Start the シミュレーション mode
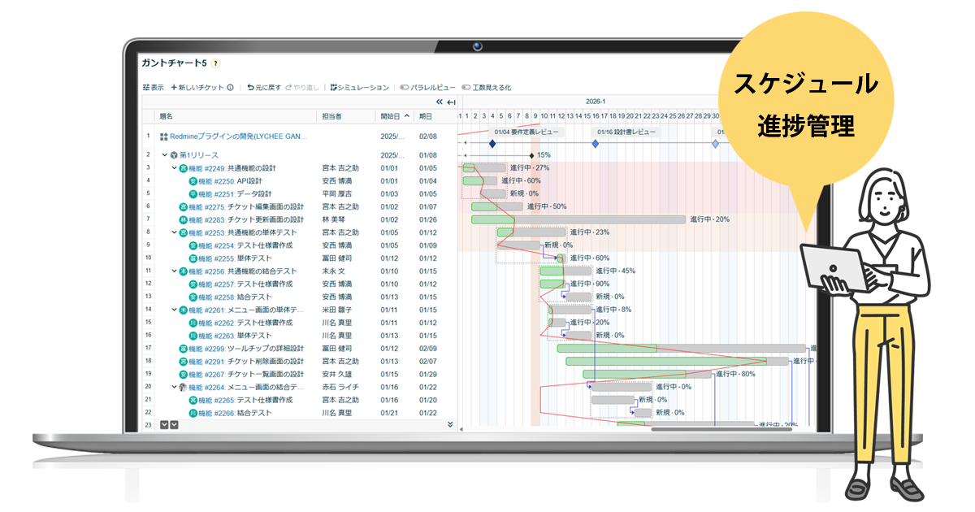This screenshot has width=975, height=512. [x=359, y=88]
